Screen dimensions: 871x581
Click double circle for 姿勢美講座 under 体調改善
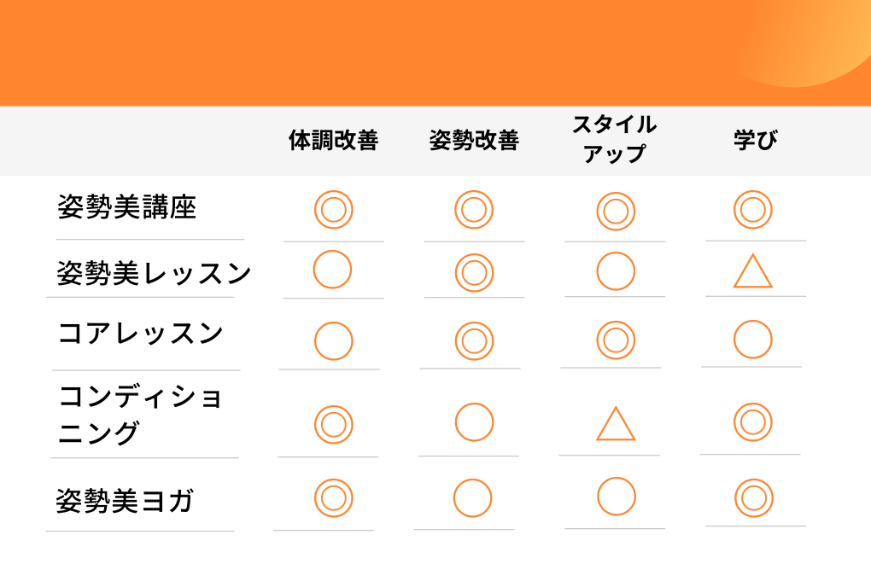pos(333,210)
